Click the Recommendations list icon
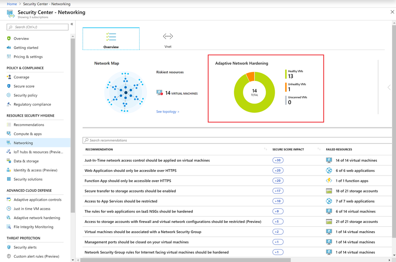Image resolution: width=396 pixels, height=262 pixels. (9, 124)
